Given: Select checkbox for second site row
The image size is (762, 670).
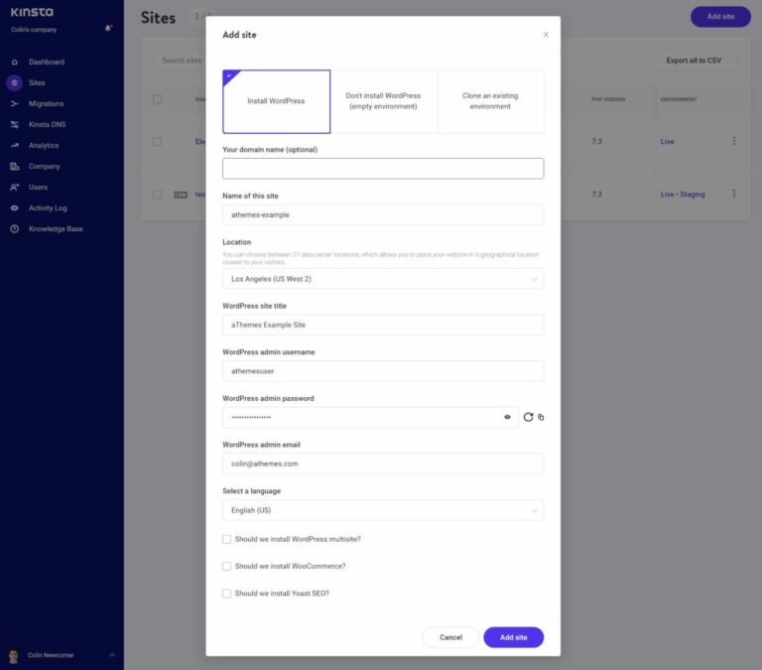Looking at the screenshot, I should point(158,195).
